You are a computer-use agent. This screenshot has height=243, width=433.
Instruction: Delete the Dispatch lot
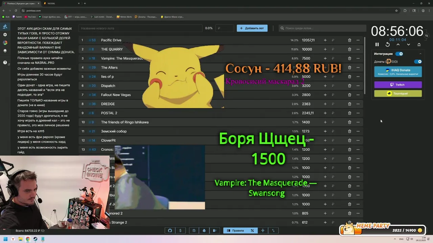click(349, 86)
